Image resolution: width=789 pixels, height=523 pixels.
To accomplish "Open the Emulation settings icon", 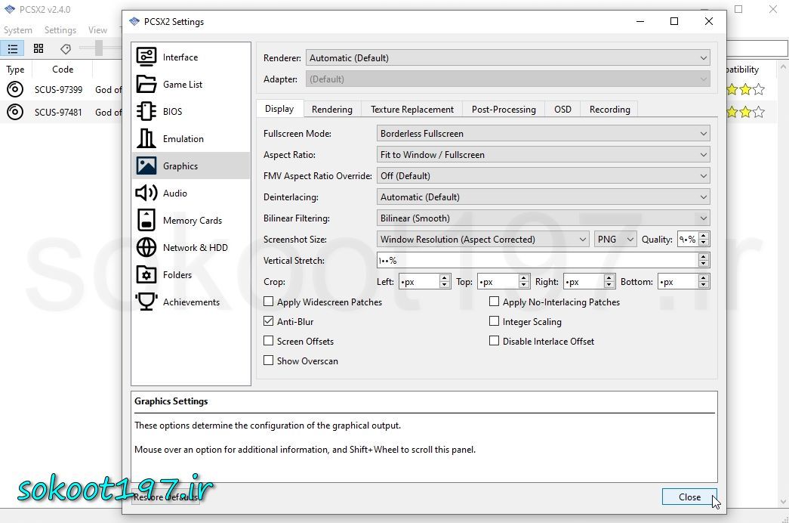I will tap(146, 138).
